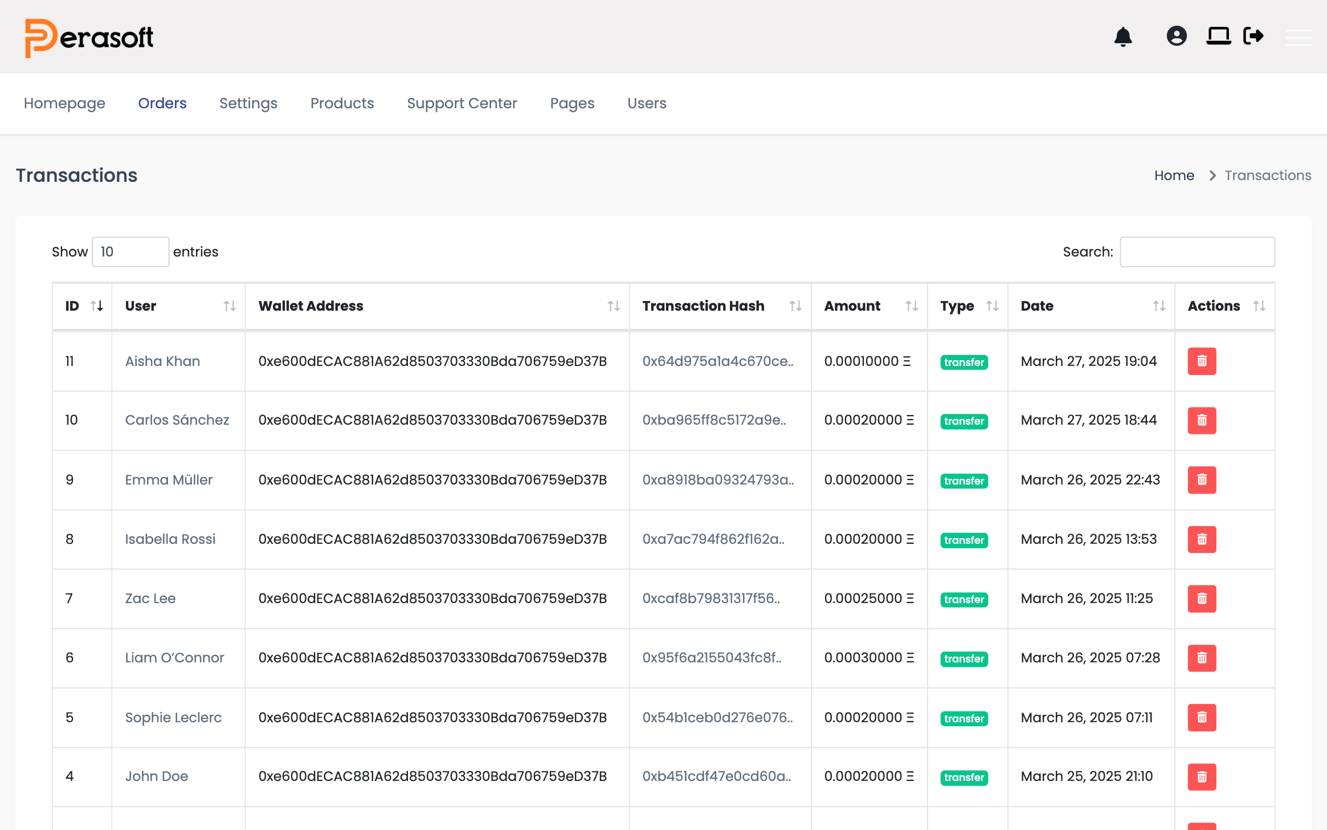
Task: Open the Show entries count selector
Action: [x=130, y=252]
